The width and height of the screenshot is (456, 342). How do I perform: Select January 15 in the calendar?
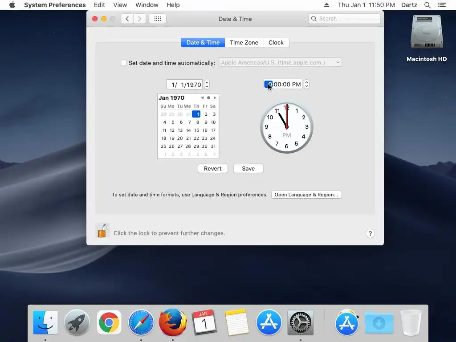(x=196, y=130)
